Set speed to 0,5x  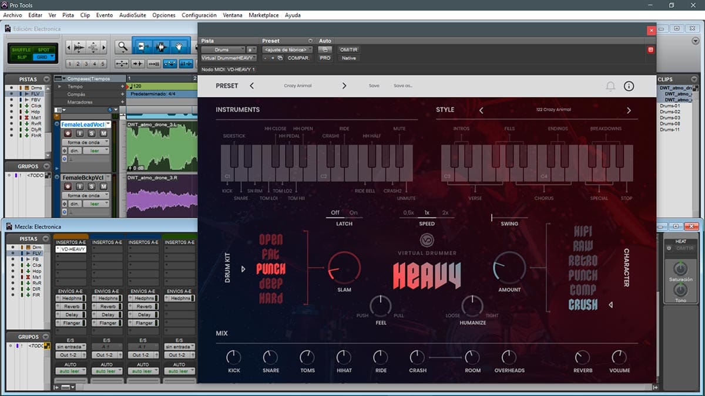pos(409,213)
